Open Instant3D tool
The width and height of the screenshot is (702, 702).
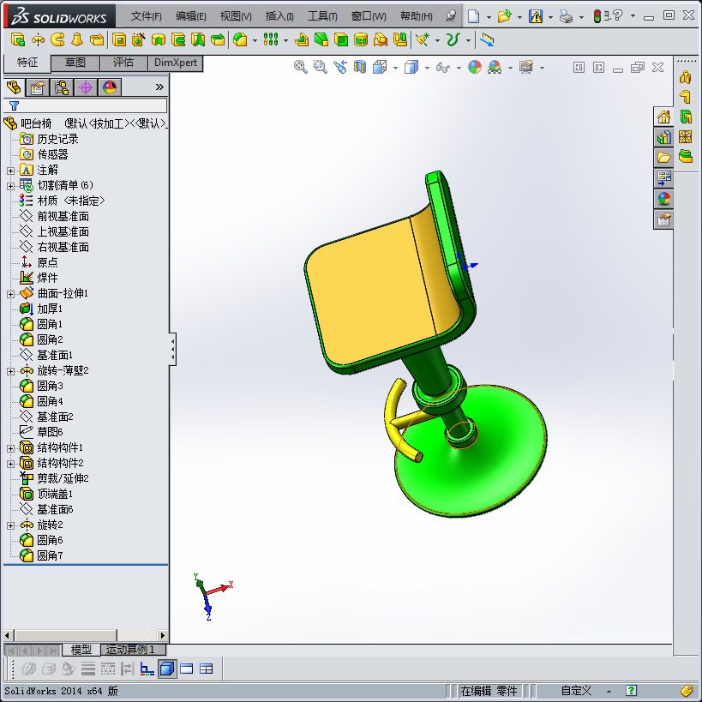[487, 39]
